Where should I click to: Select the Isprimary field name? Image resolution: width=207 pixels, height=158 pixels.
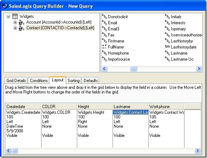pos(178,29)
